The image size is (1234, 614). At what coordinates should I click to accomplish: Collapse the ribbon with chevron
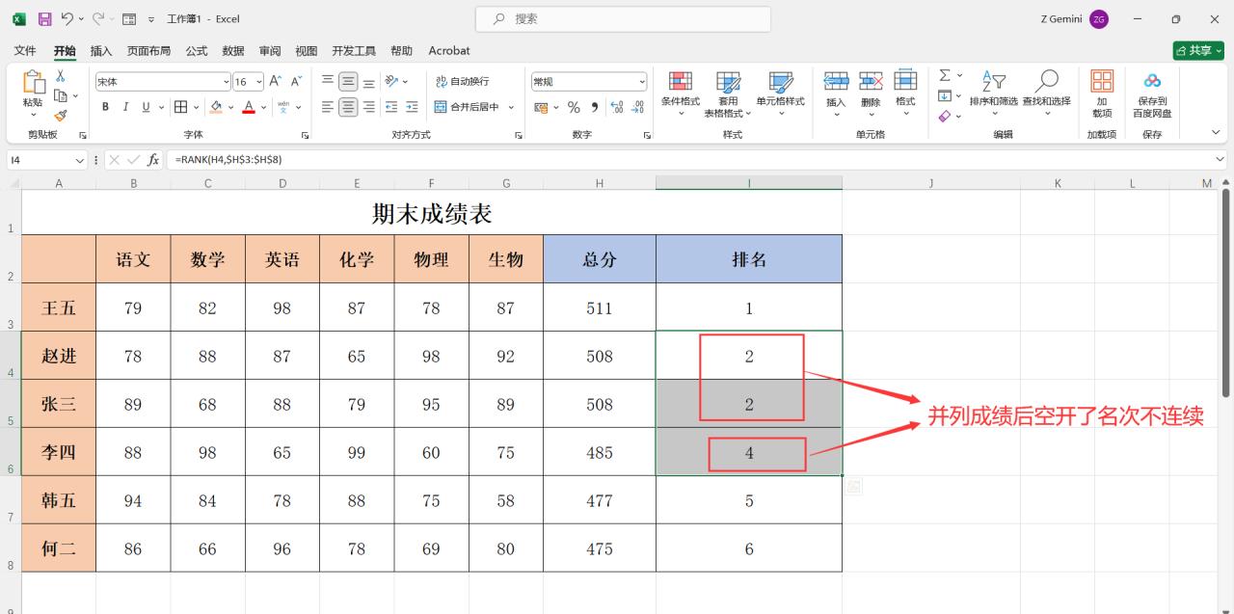(1216, 132)
